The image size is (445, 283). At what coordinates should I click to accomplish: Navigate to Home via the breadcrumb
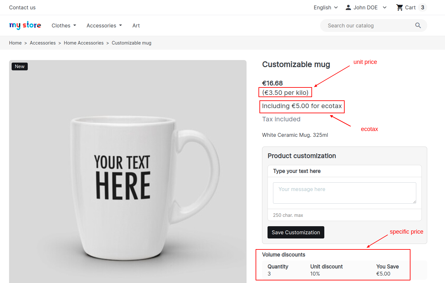15,43
